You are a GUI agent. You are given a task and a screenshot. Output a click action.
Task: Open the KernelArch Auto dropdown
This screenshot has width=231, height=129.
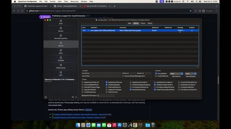pyautogui.click(x=176, y=73)
